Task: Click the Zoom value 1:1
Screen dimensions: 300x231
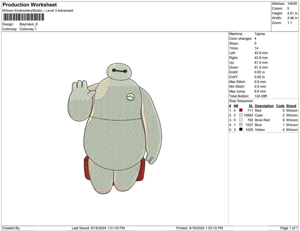Action: pos(289,23)
